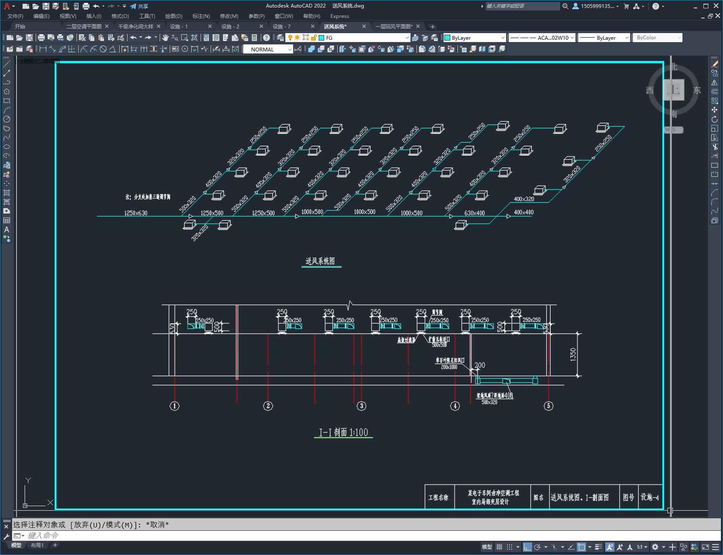The image size is (723, 555).
Task: Switch to the 二层空调平面图 tab
Action: [x=84, y=26]
